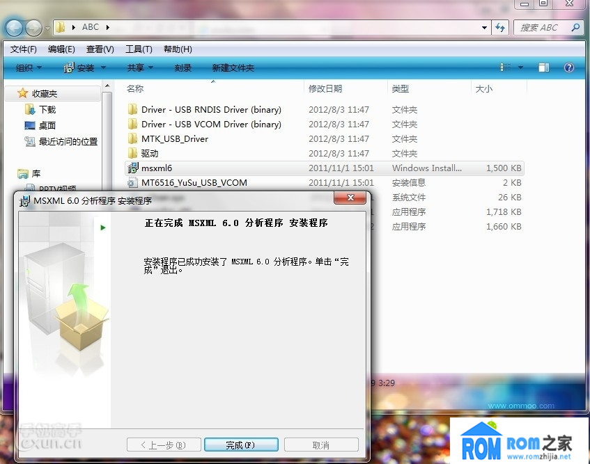Screen dimensions: 590x464
Task: Click the search magnifier in the search box
Action: click(577, 26)
